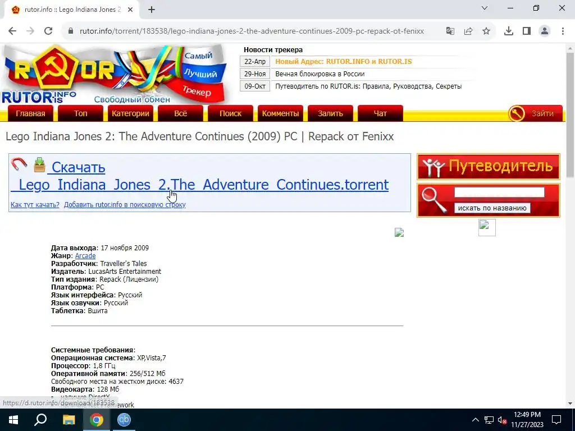Click the page title Lego Indiana Jones 2

click(200, 136)
